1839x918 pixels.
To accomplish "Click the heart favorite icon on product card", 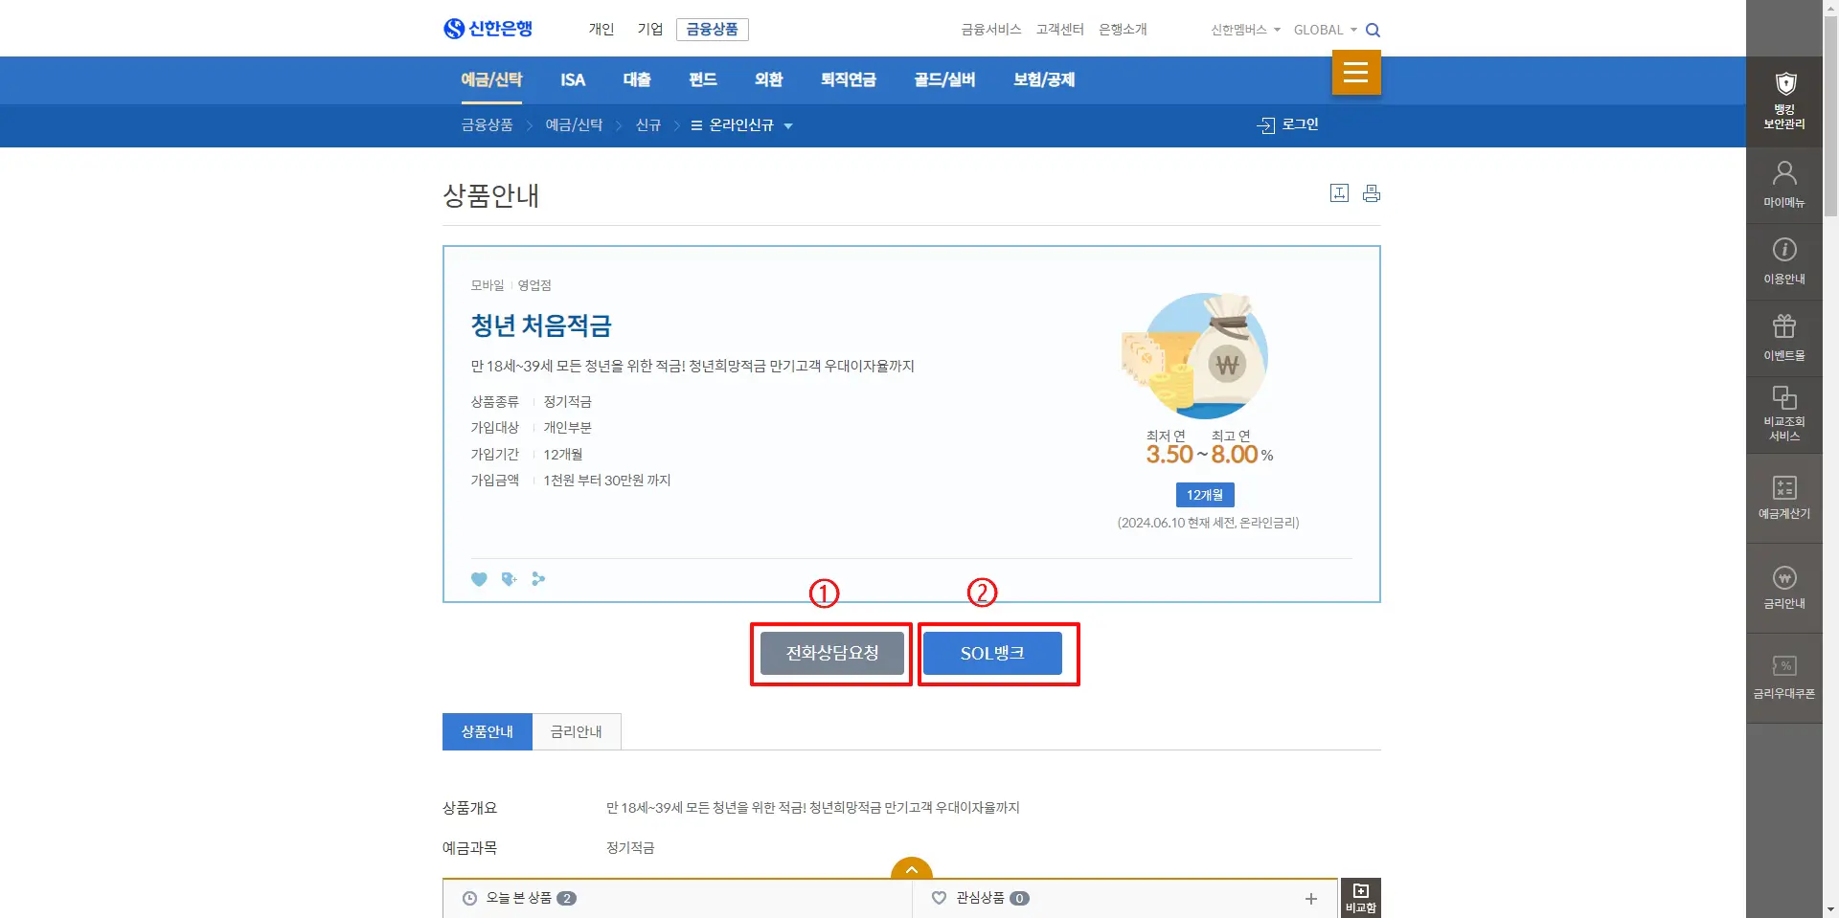I will point(479,579).
